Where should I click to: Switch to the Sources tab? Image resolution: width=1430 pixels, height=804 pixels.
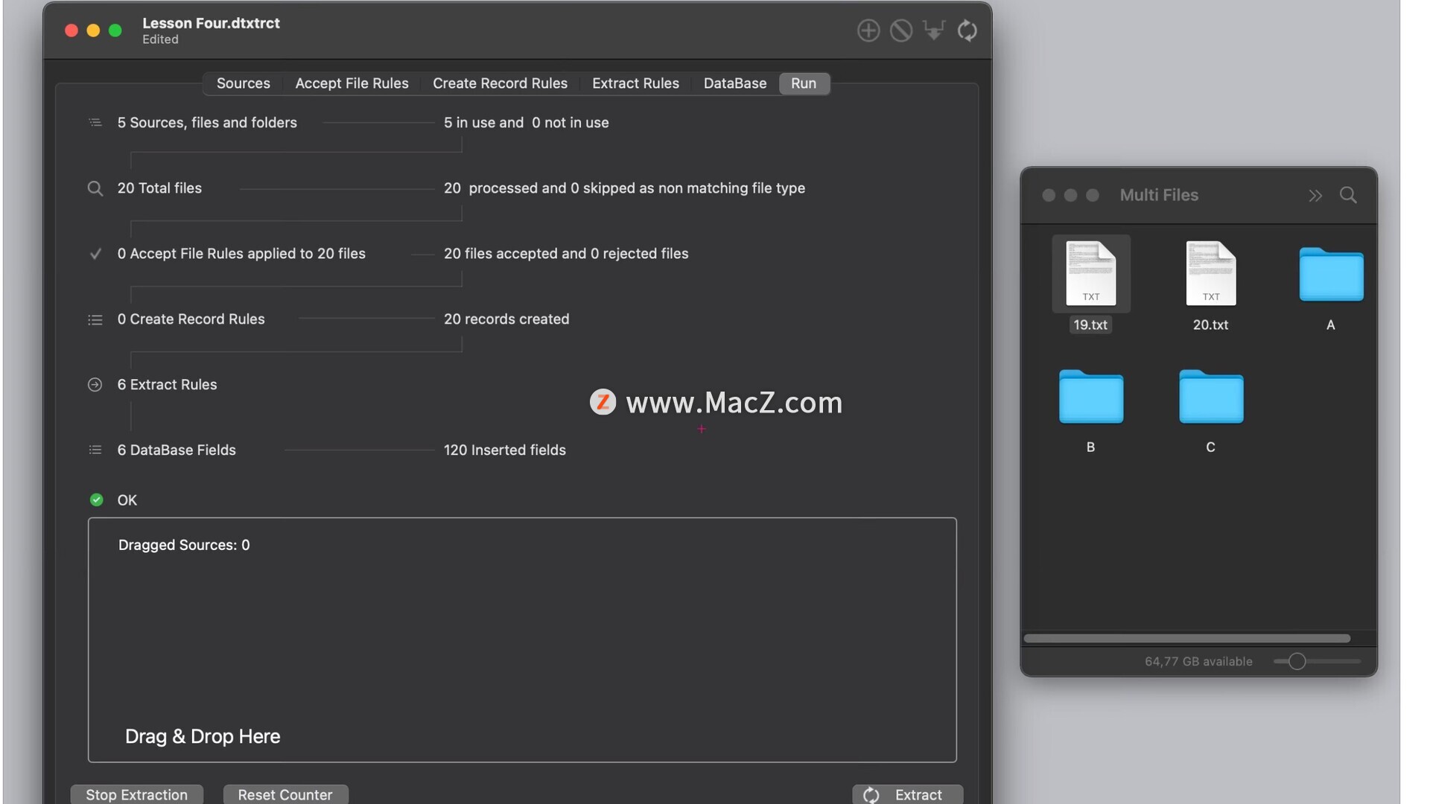coord(244,83)
